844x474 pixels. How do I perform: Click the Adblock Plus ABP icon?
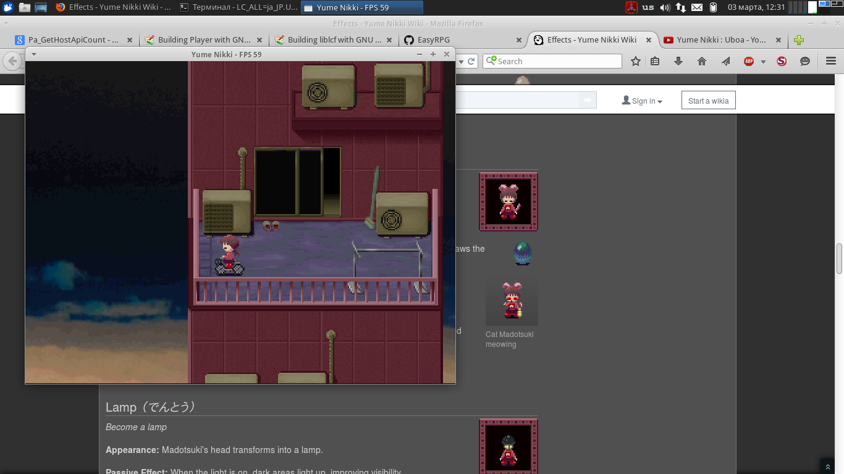(x=749, y=61)
